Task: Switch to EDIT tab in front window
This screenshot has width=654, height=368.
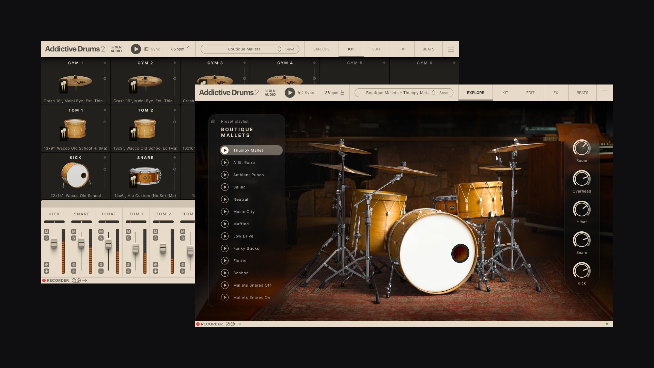Action: coord(530,93)
